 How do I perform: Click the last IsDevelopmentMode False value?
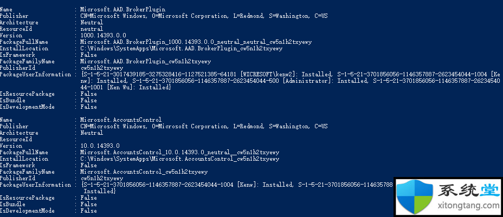coord(88,211)
